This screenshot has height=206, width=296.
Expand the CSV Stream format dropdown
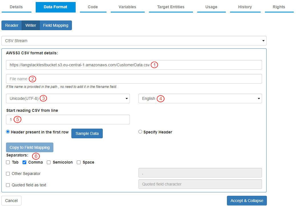134,41
